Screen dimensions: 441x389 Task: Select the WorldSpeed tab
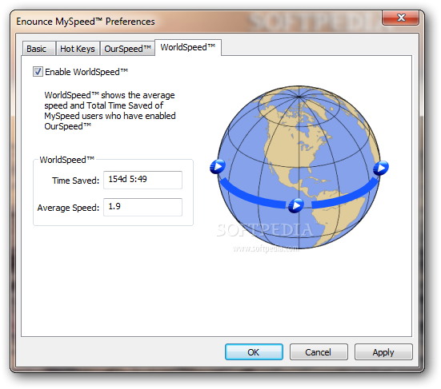[x=188, y=47]
